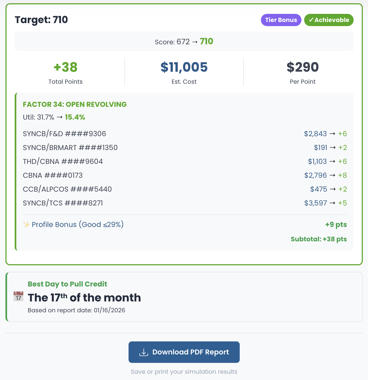
Task: Click the Download PDF Report button
Action: (184, 352)
